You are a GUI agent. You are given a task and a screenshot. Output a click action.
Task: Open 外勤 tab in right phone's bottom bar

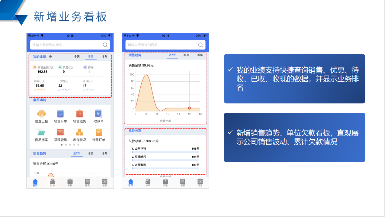coord(165,182)
